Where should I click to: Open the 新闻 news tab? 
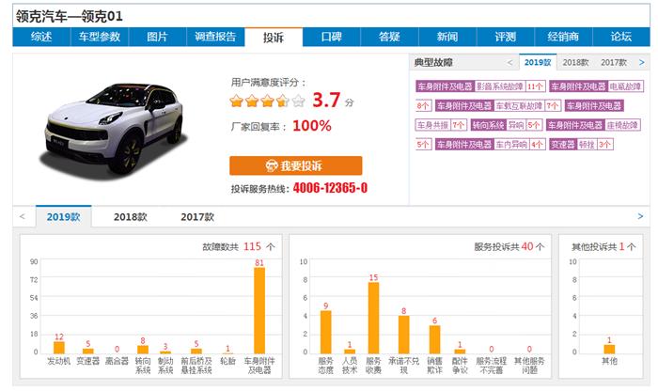pos(447,37)
